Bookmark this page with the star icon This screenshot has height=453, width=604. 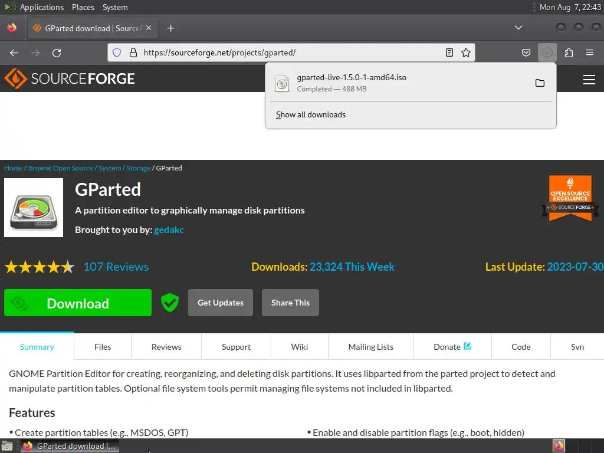pos(466,52)
